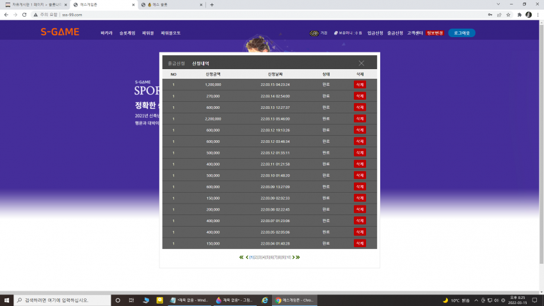Open the Windows Start menu
Viewport: 544px width, 306px height.
point(6,300)
